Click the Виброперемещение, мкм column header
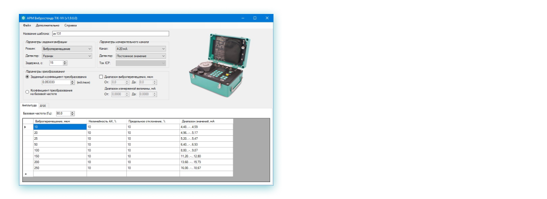The width and height of the screenshot is (547, 199). coord(60,121)
